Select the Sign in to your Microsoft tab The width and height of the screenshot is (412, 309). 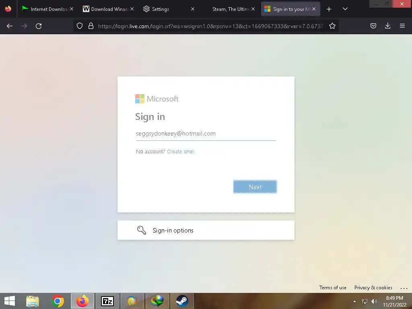(287, 9)
